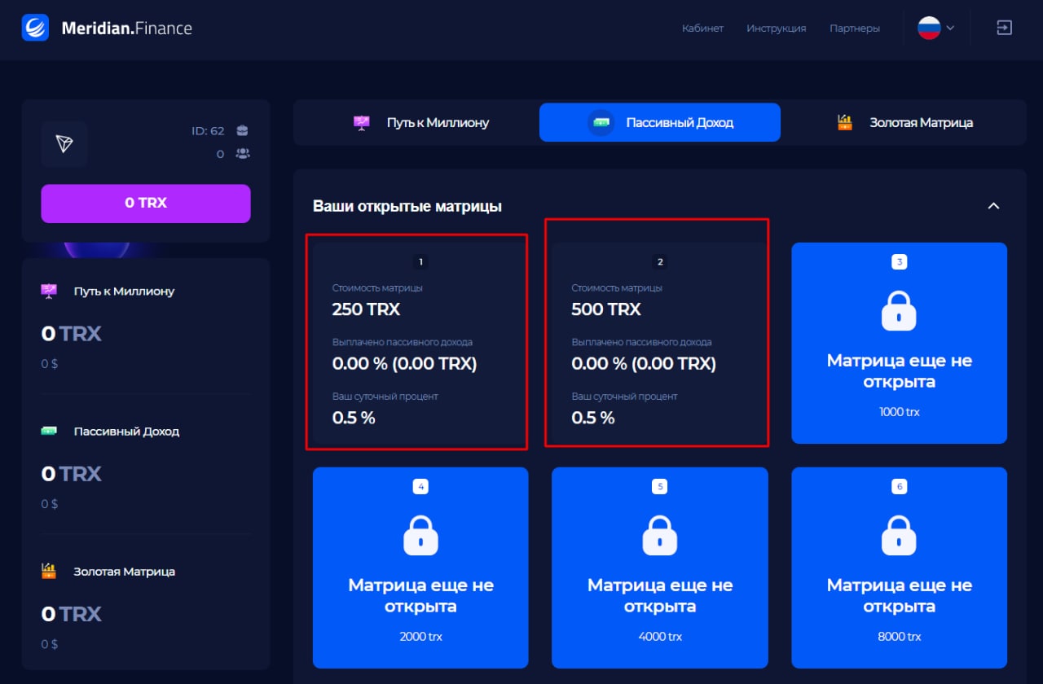Switch to Пассивный Доход tab
Image resolution: width=1043 pixels, height=684 pixels.
660,123
